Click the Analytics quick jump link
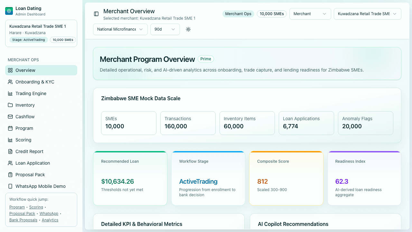The width and height of the screenshot is (412, 232). click(x=50, y=220)
